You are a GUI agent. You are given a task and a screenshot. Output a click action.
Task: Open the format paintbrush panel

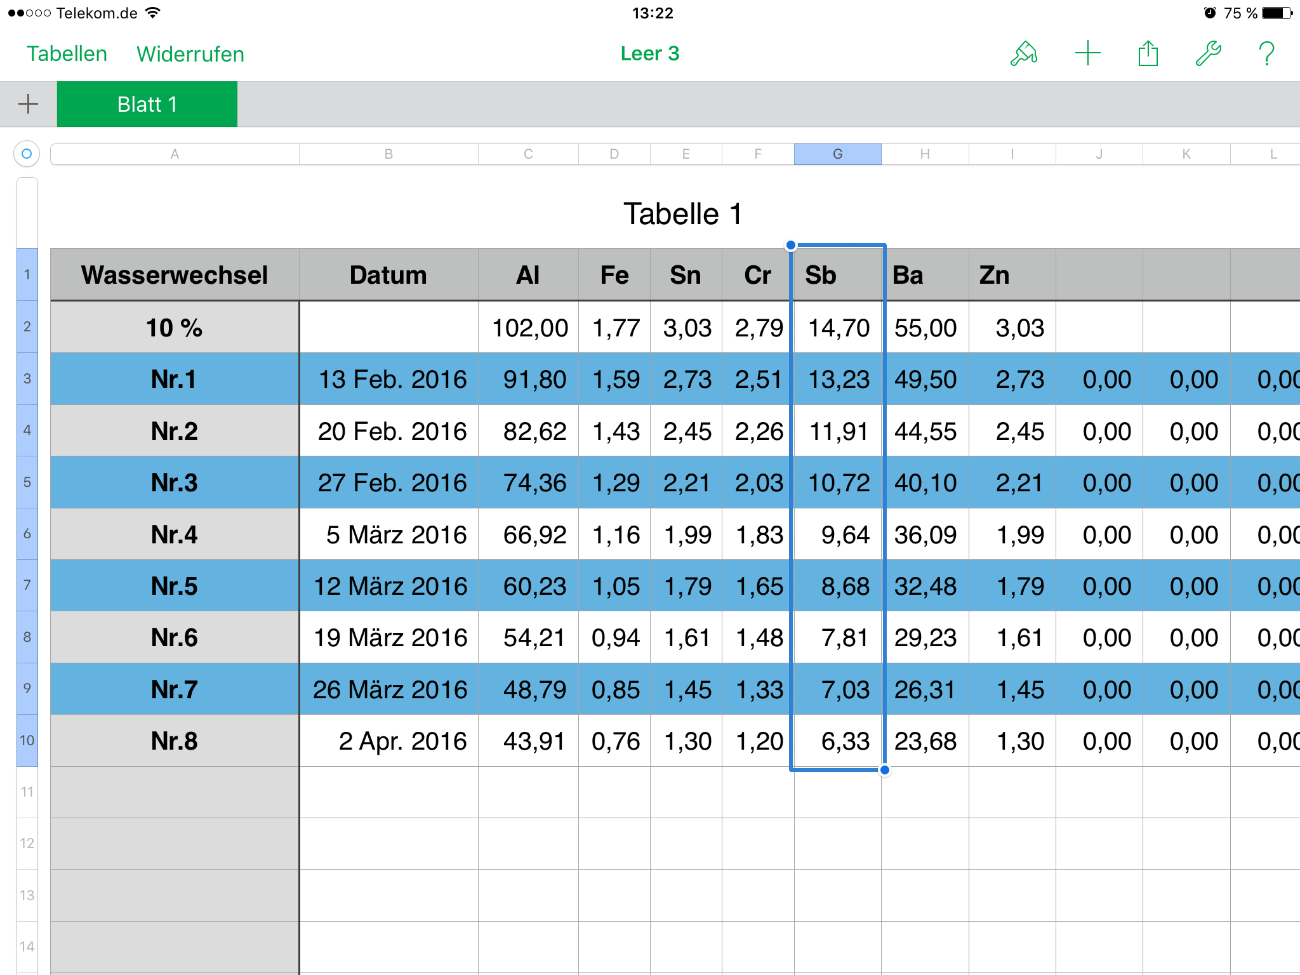click(x=1024, y=54)
